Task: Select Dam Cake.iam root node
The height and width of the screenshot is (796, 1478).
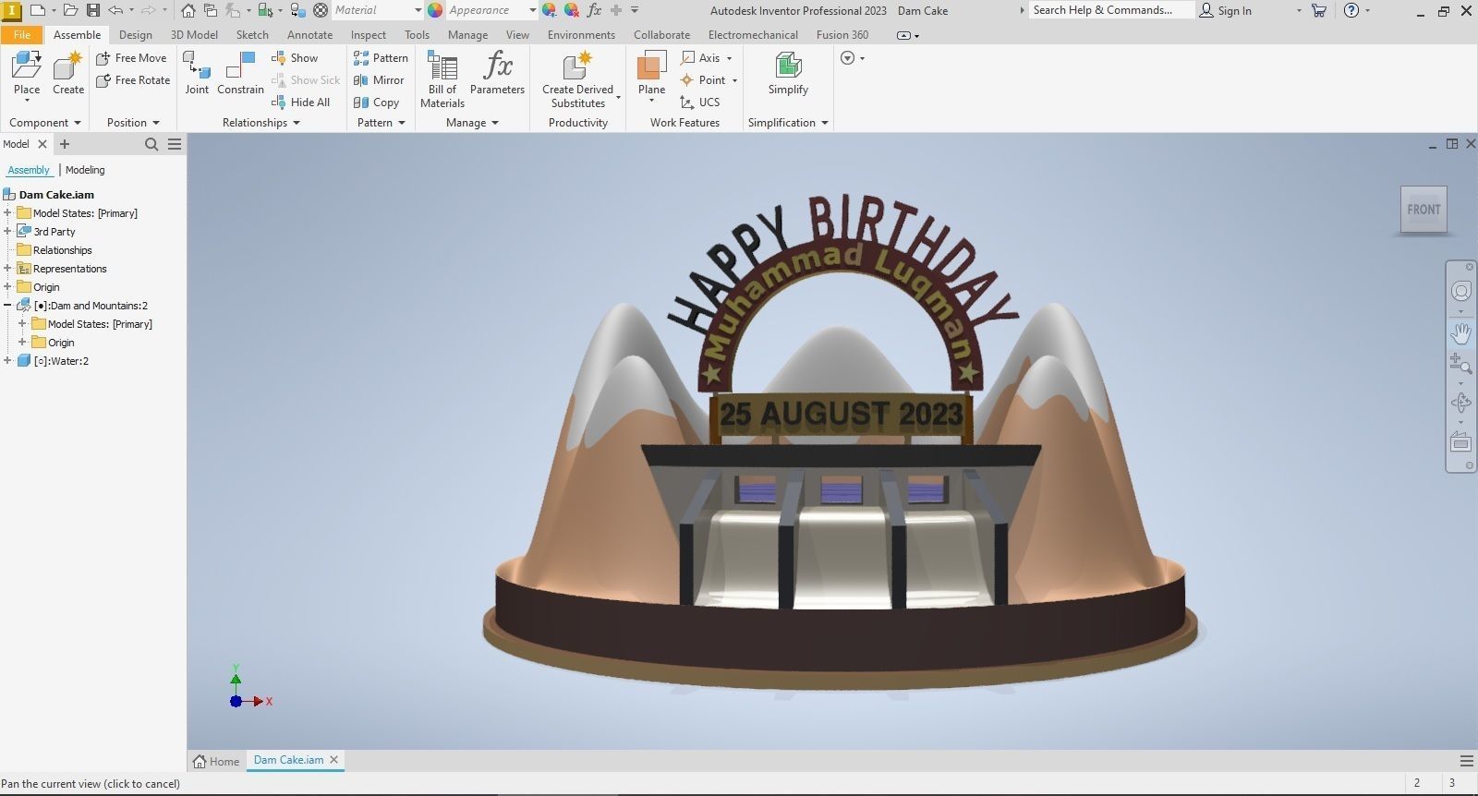Action: pos(49,195)
